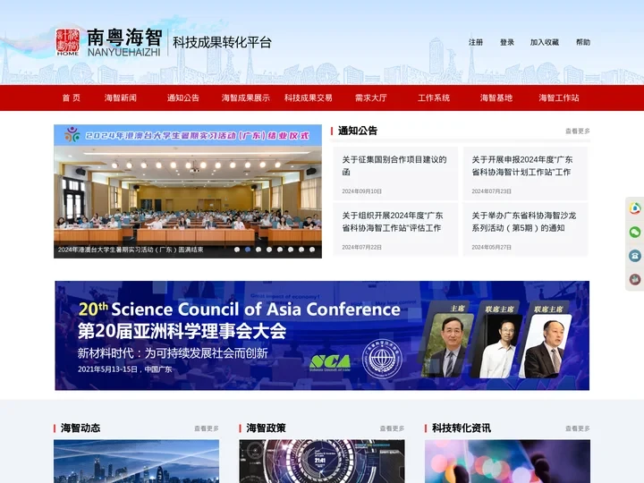Go to 首页 in the red navigation bar
Image resolution: width=644 pixels, height=483 pixels.
71,97
